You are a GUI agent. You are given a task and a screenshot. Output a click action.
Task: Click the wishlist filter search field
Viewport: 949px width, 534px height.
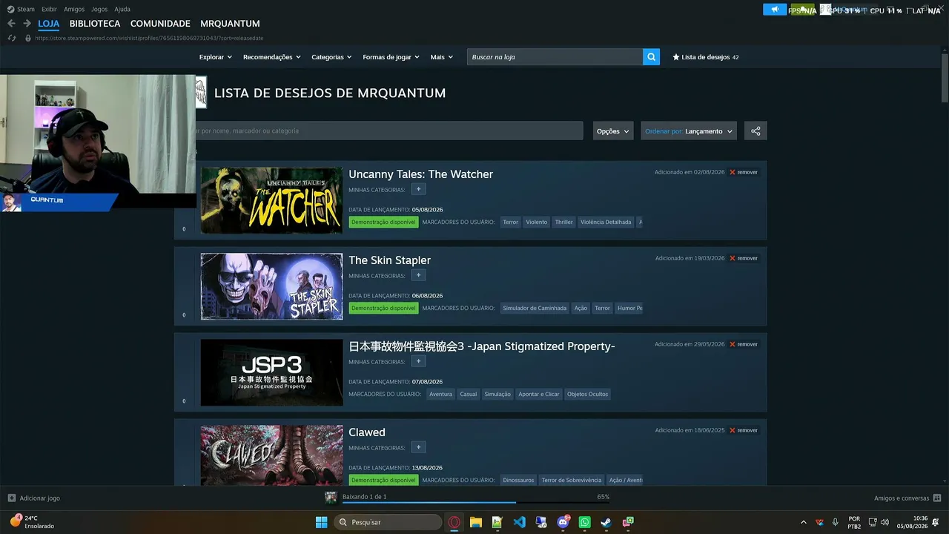tap(389, 131)
